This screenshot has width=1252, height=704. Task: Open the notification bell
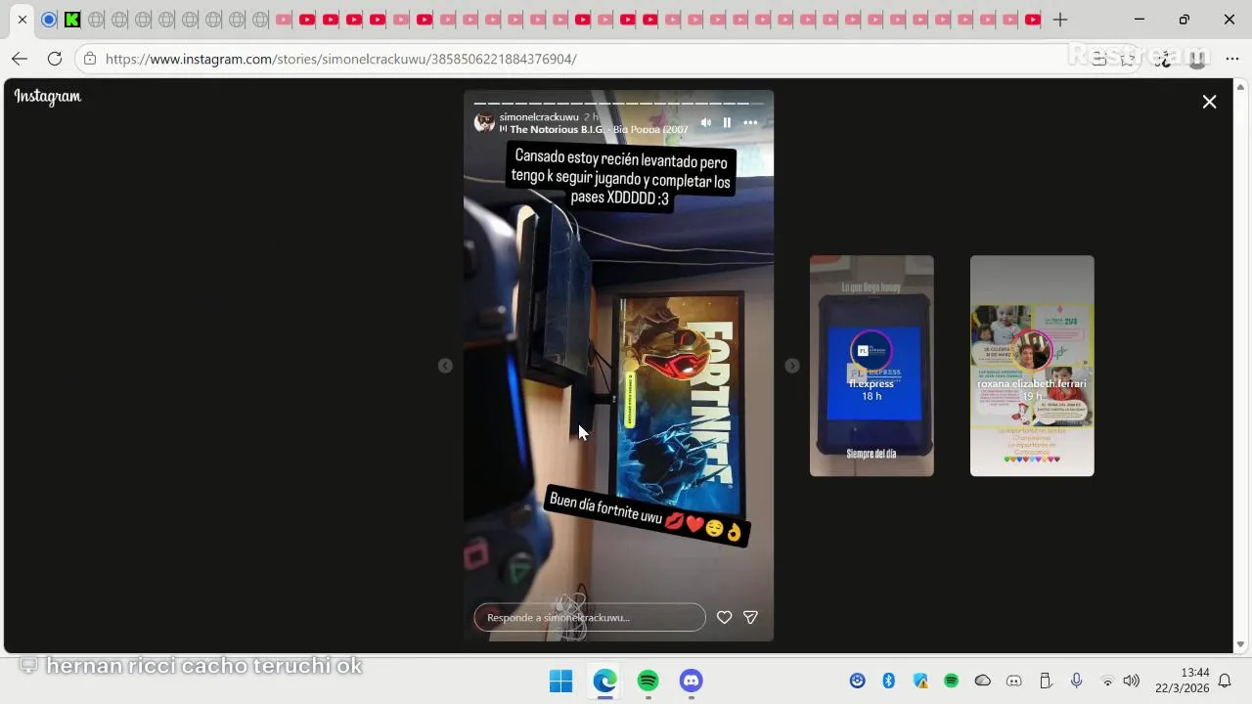pos(1224,681)
